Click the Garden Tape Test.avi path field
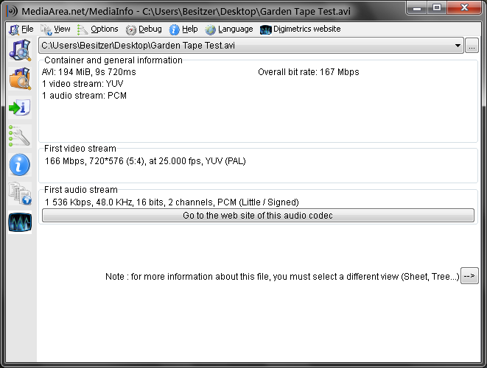Viewport: 487px width, 368px height. click(251, 46)
